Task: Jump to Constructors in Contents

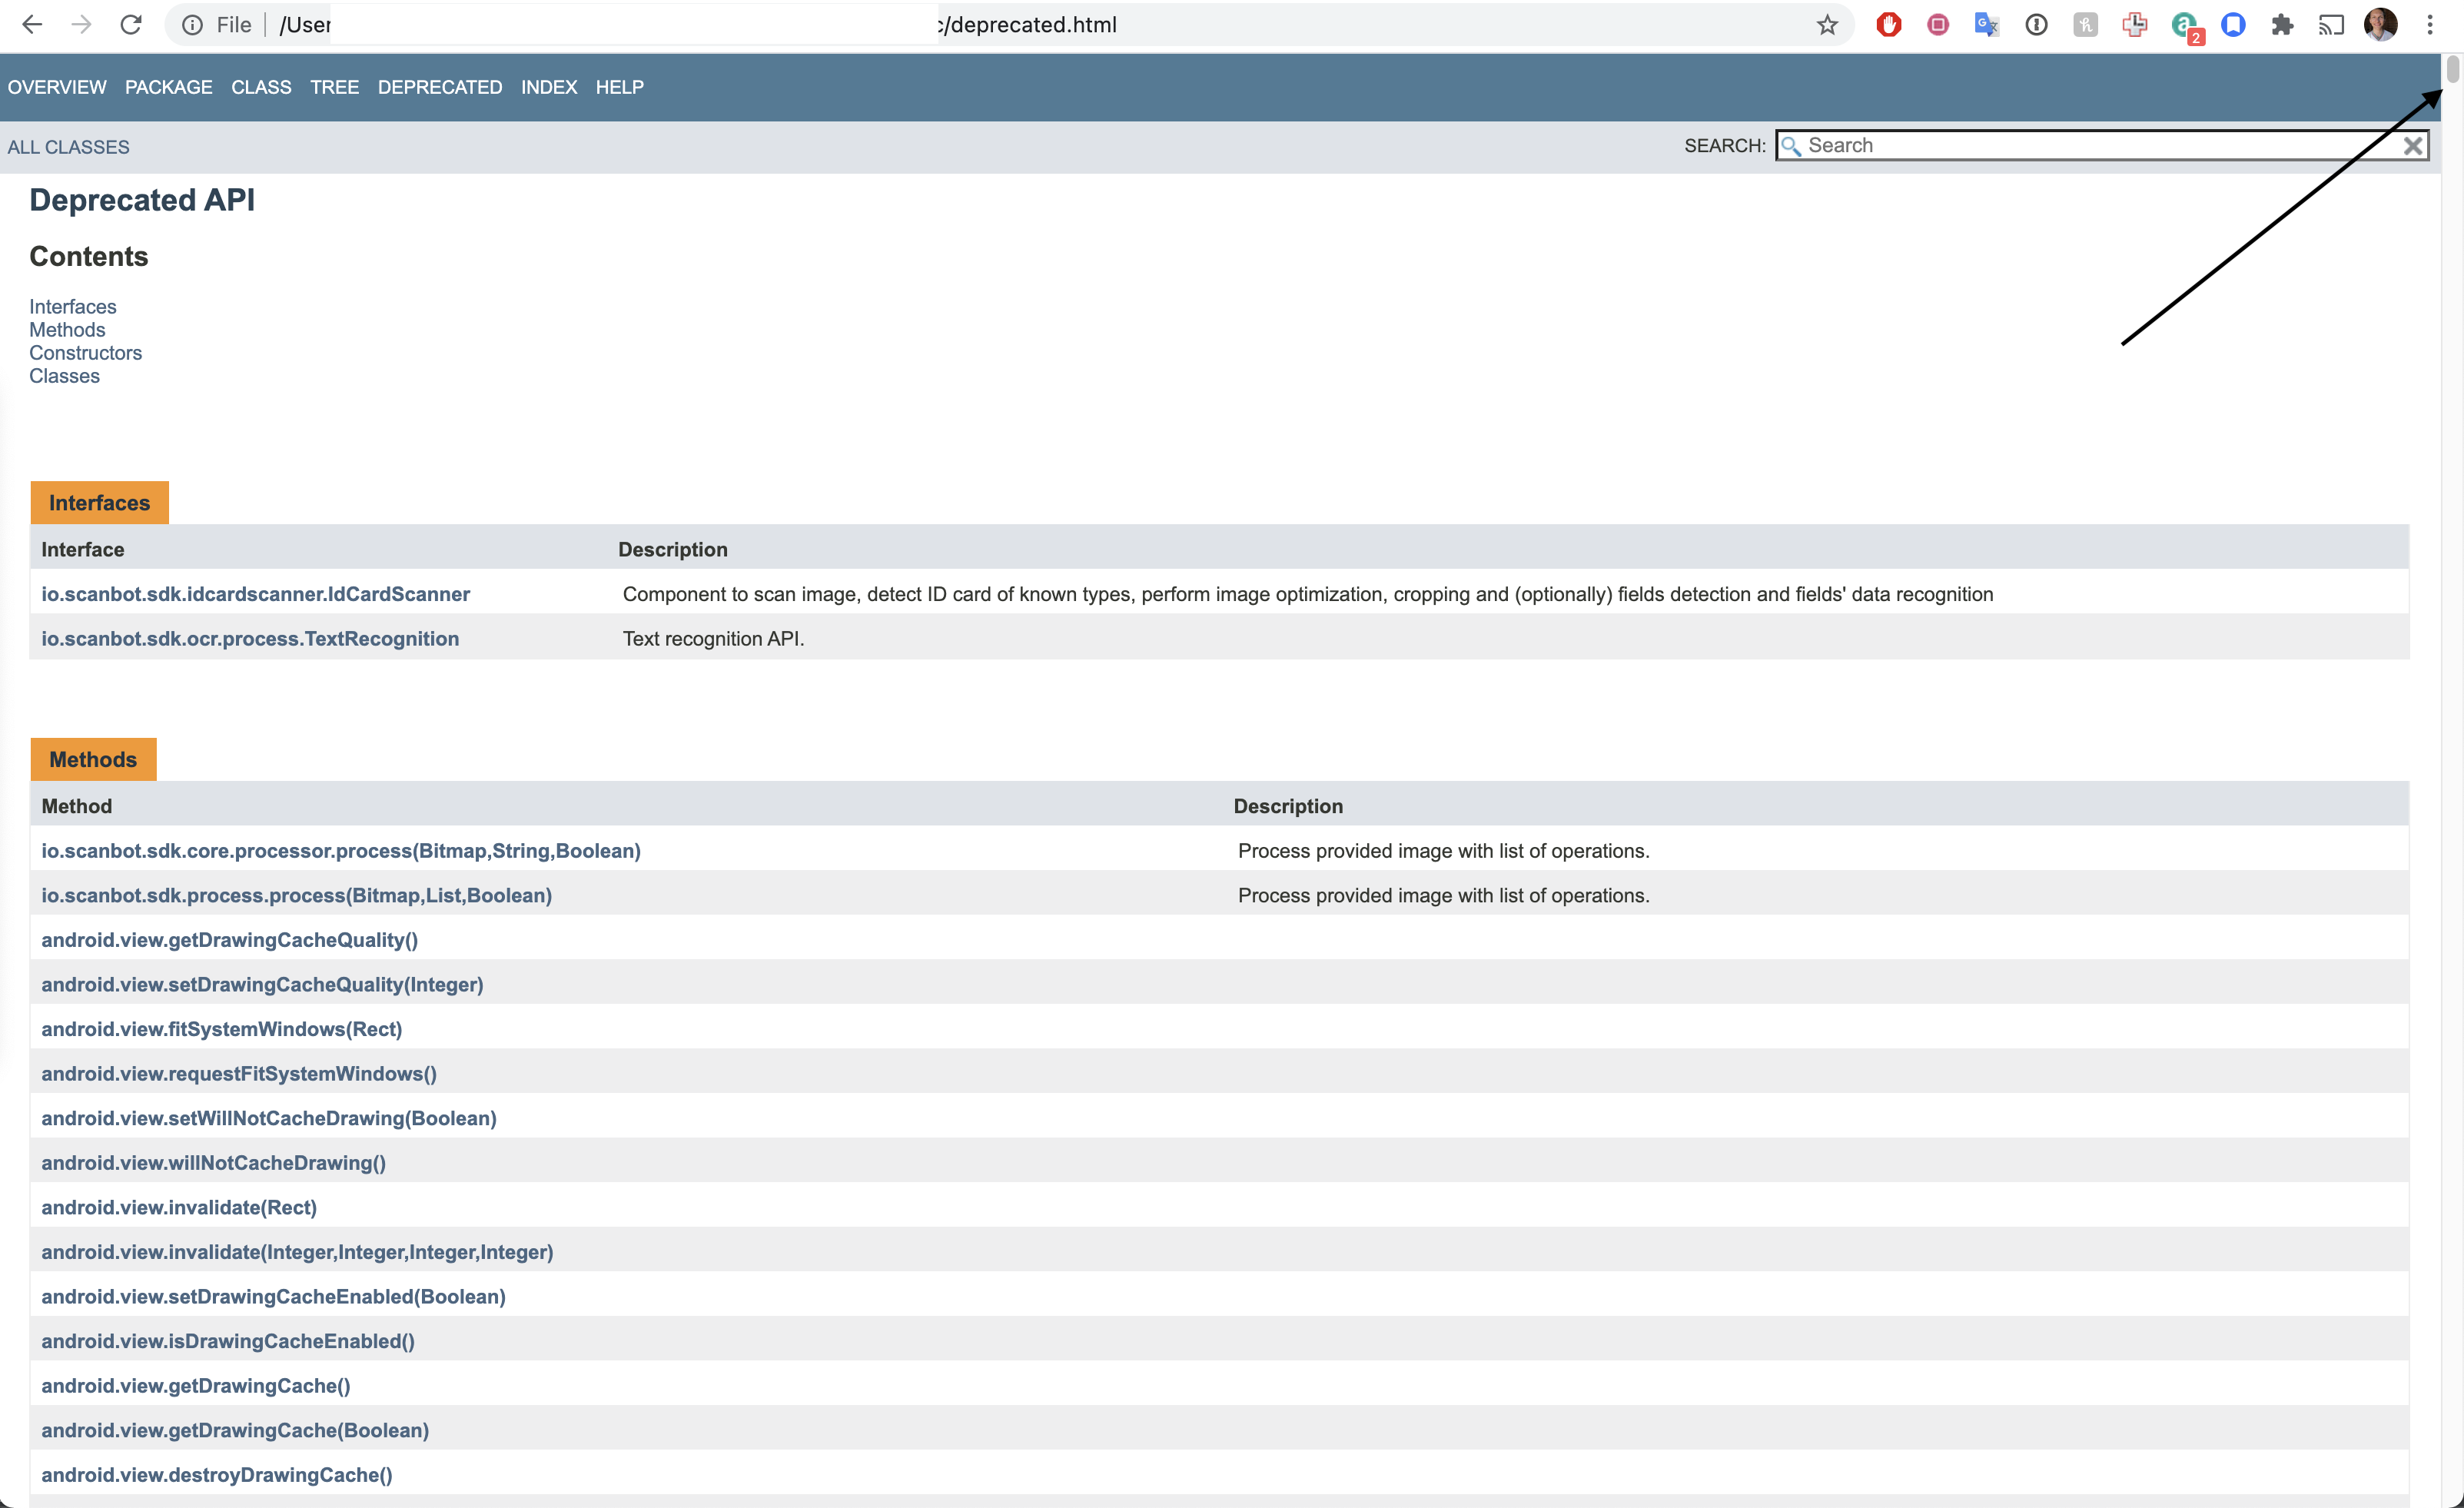Action: pyautogui.click(x=85, y=353)
